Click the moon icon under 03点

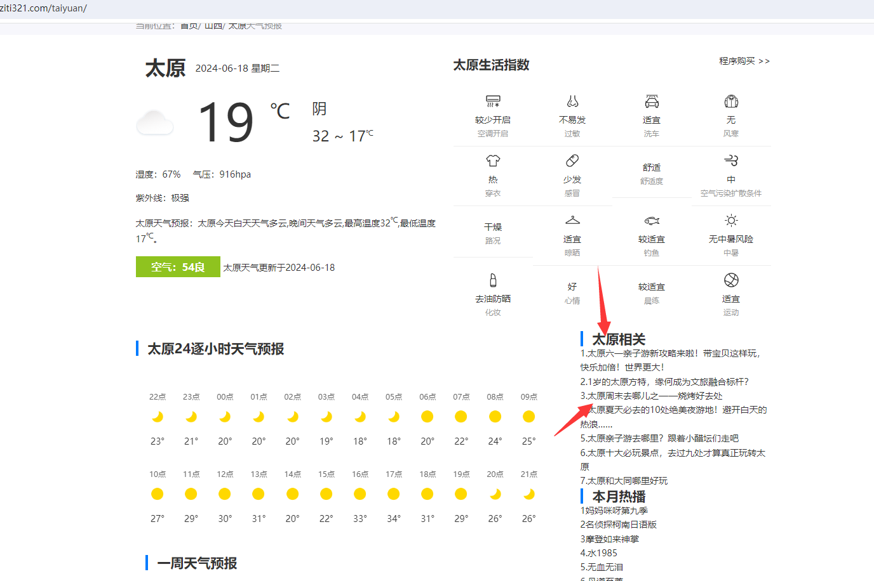point(326,417)
